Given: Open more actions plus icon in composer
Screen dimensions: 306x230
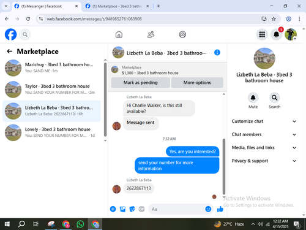Looking at the screenshot, I should 113,209.
